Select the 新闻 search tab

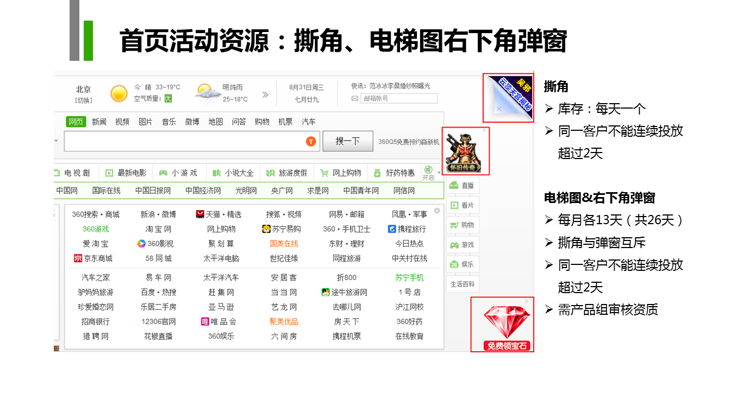(x=99, y=122)
